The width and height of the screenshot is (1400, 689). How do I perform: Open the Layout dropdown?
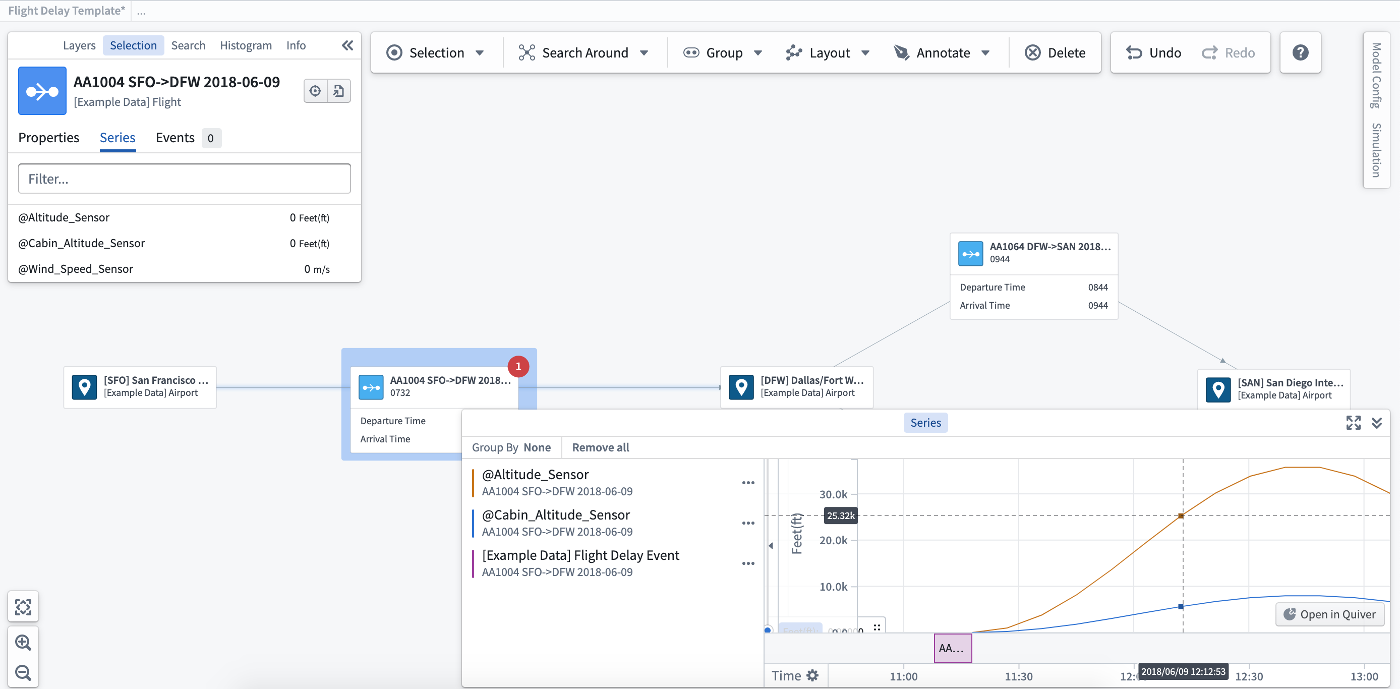click(x=828, y=52)
